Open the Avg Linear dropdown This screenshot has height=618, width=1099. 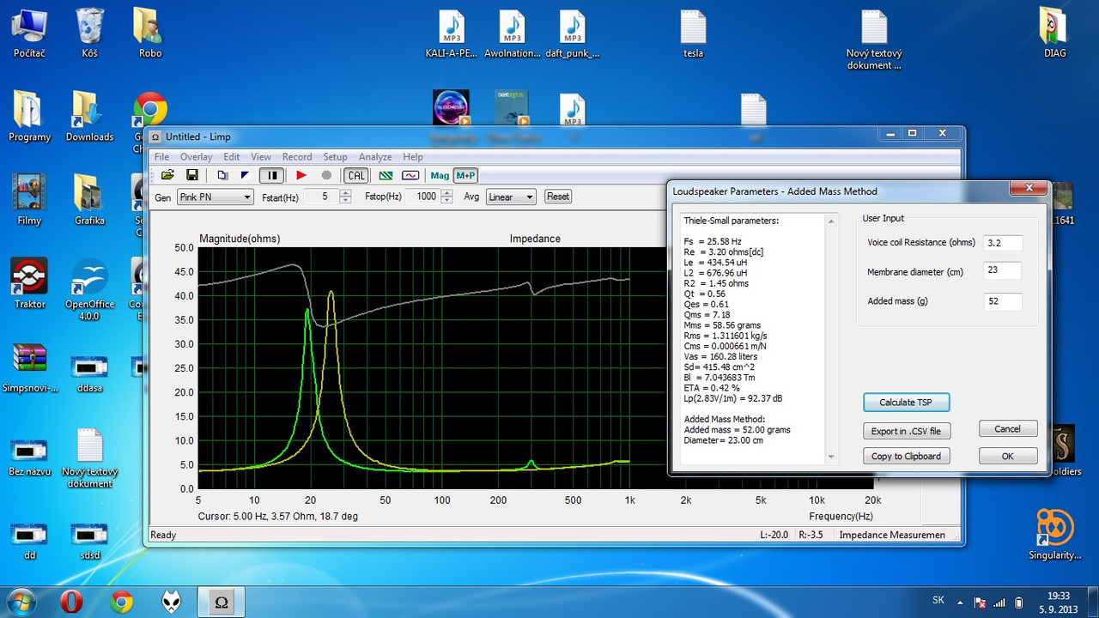tap(510, 197)
